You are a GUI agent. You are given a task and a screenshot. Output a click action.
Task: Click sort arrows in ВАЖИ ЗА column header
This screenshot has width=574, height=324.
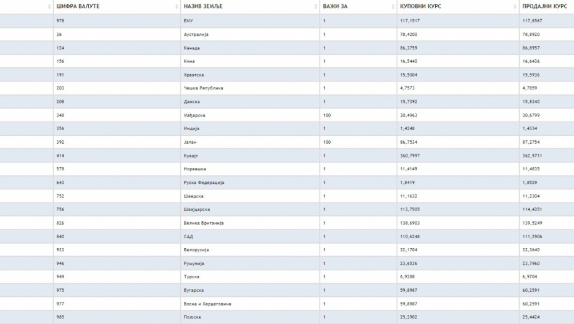point(393,7)
